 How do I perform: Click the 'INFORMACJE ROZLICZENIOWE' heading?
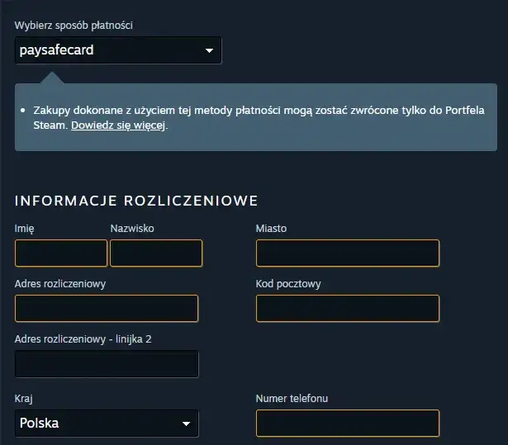[x=136, y=201]
